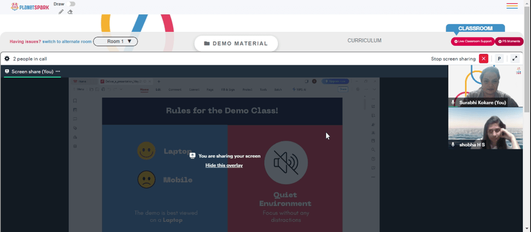Open the Demo Material folder tab
The width and height of the screenshot is (531, 232).
coord(236,43)
